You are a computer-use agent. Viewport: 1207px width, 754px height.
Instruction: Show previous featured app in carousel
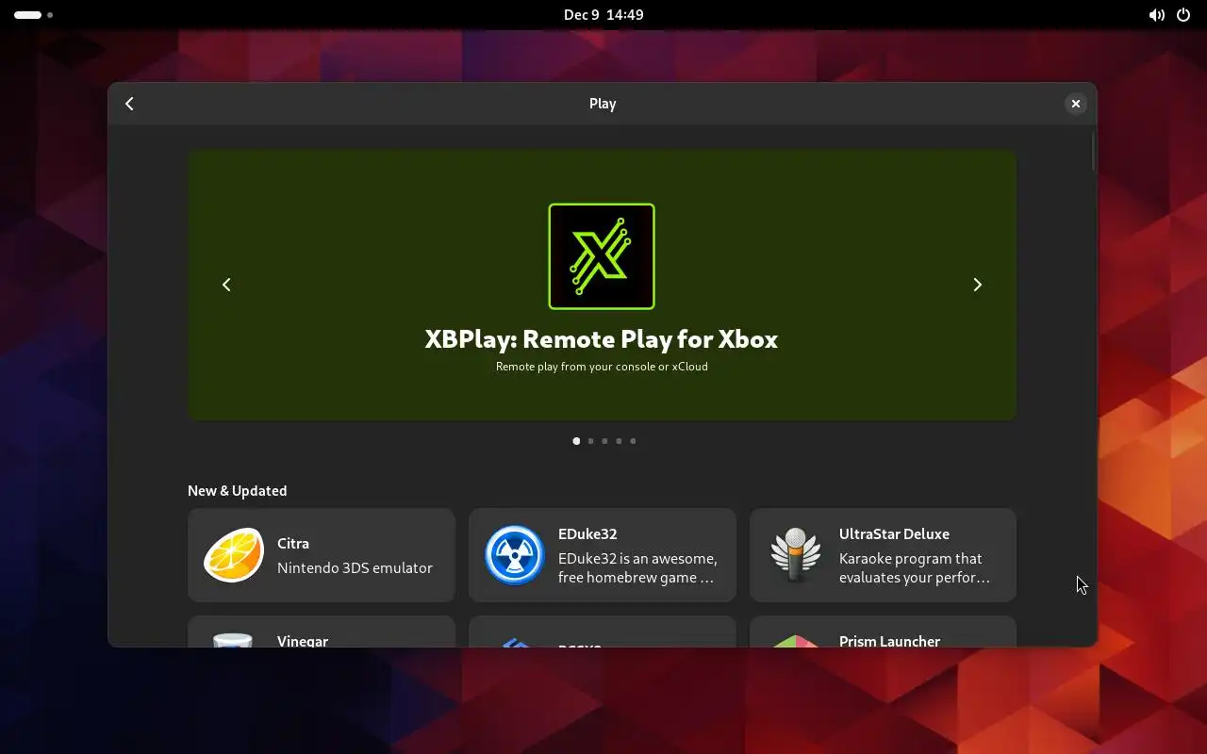(226, 285)
